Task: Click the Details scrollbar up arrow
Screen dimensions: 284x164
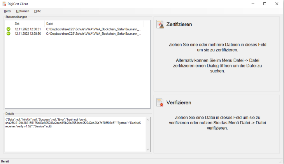Action: coord(147,118)
